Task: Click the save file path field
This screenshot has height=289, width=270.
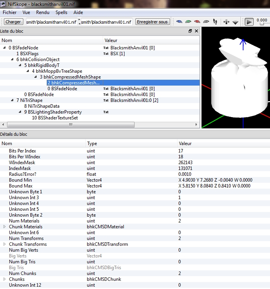Action: [x=107, y=22]
